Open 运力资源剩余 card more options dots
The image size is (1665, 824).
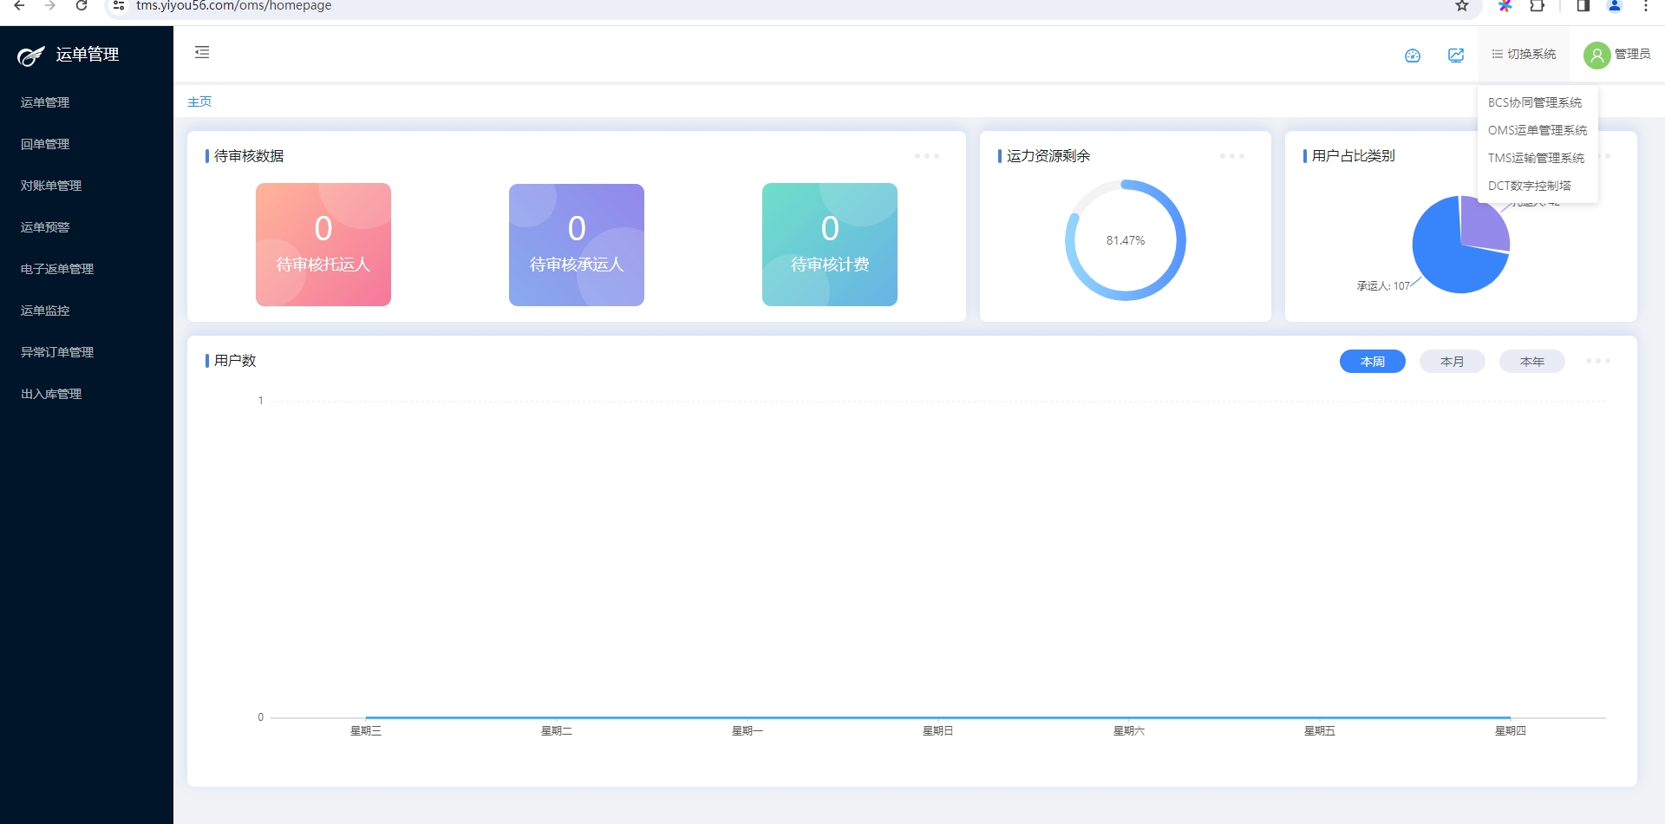point(1232,156)
